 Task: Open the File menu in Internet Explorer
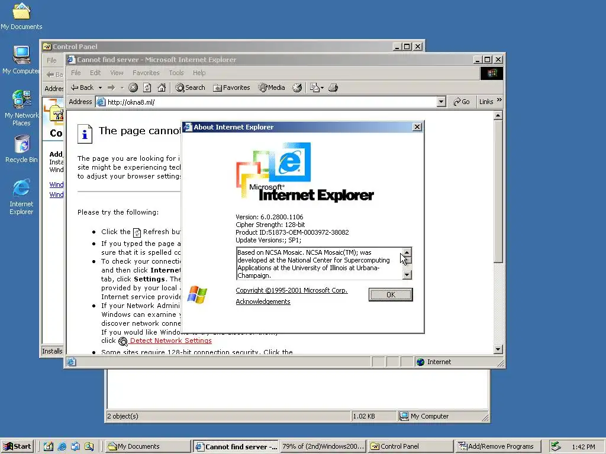pyautogui.click(x=76, y=73)
